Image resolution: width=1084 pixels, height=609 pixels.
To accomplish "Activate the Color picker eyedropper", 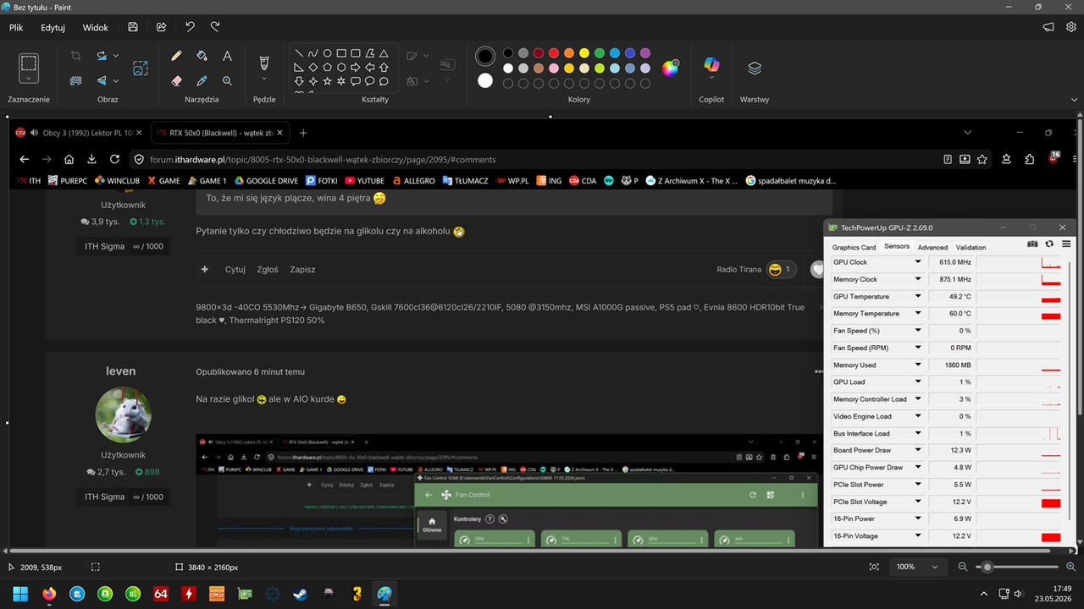I will (x=202, y=81).
